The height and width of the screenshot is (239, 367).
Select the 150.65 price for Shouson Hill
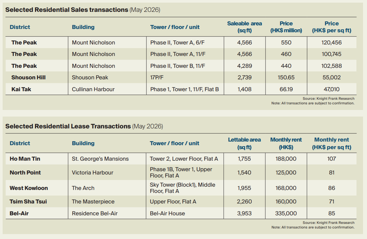coord(286,77)
